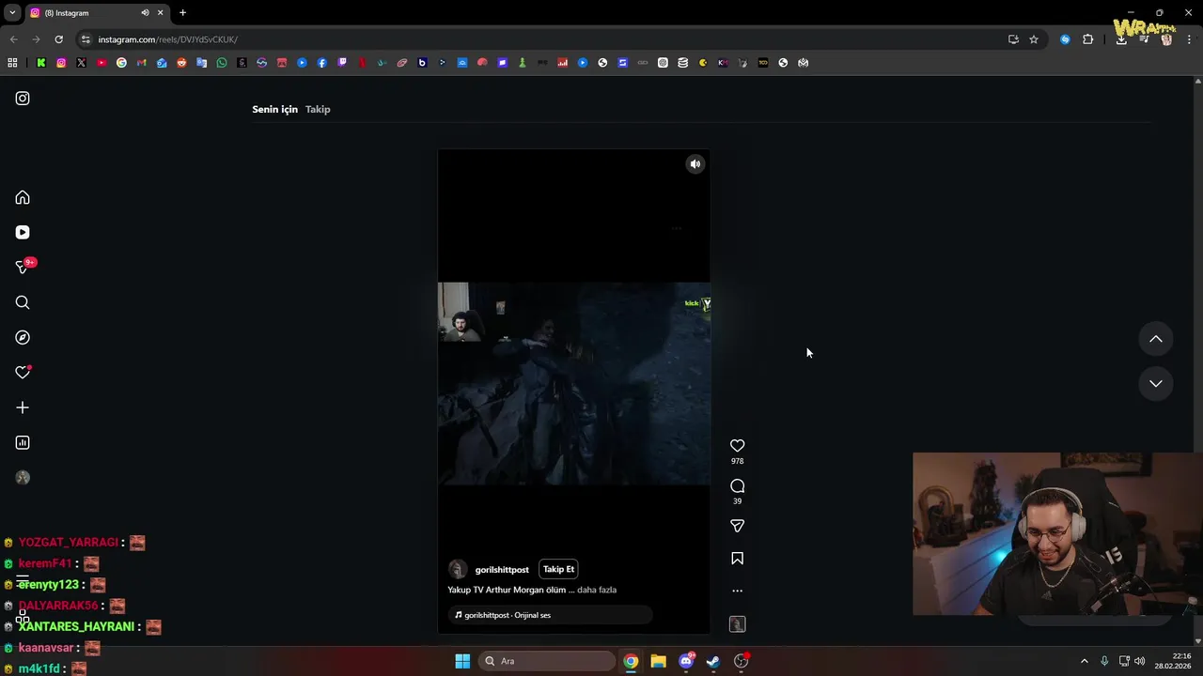Open File Explorer from the taskbar

pyautogui.click(x=658, y=661)
